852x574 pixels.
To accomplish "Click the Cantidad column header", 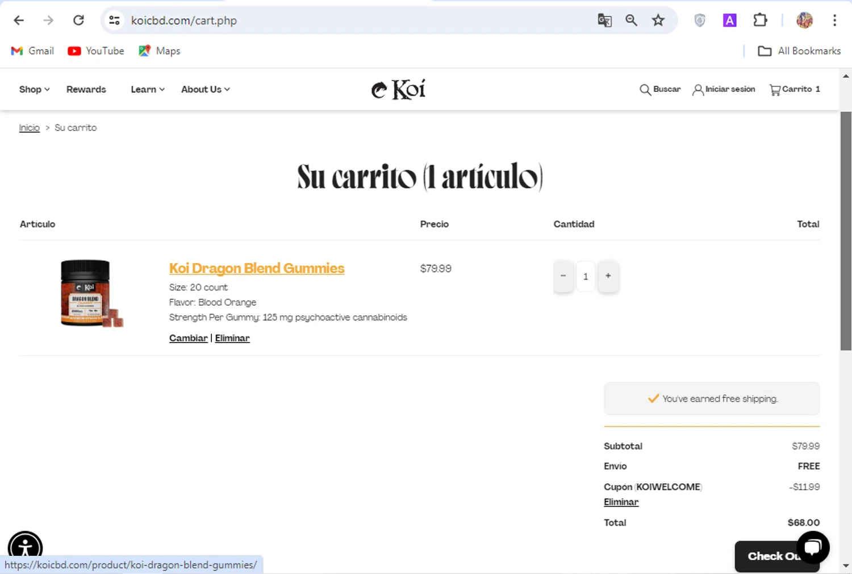I will 574,224.
